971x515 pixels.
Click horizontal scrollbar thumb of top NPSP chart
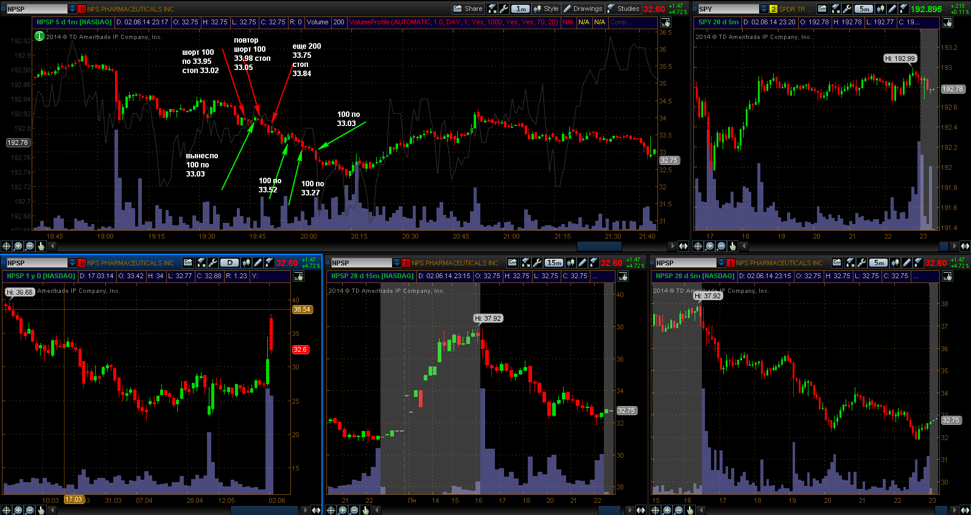599,246
